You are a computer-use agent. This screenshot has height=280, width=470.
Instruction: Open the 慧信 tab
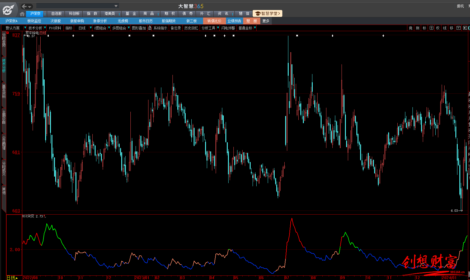click(x=244, y=14)
